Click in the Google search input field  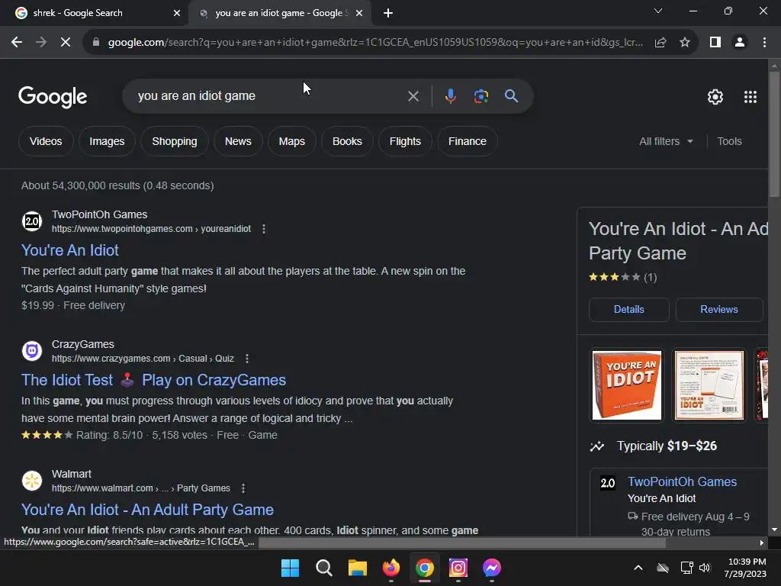[269, 95]
